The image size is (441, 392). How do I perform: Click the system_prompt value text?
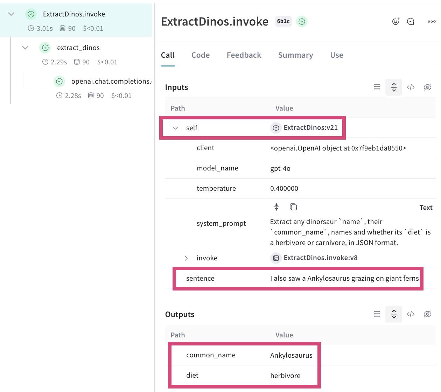[350, 232]
